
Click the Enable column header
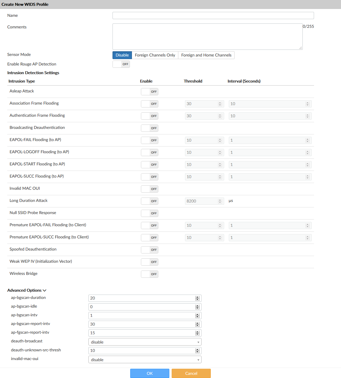(x=146, y=81)
